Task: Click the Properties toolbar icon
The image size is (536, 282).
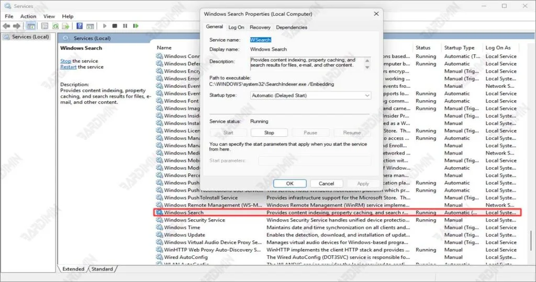Action: [44, 26]
